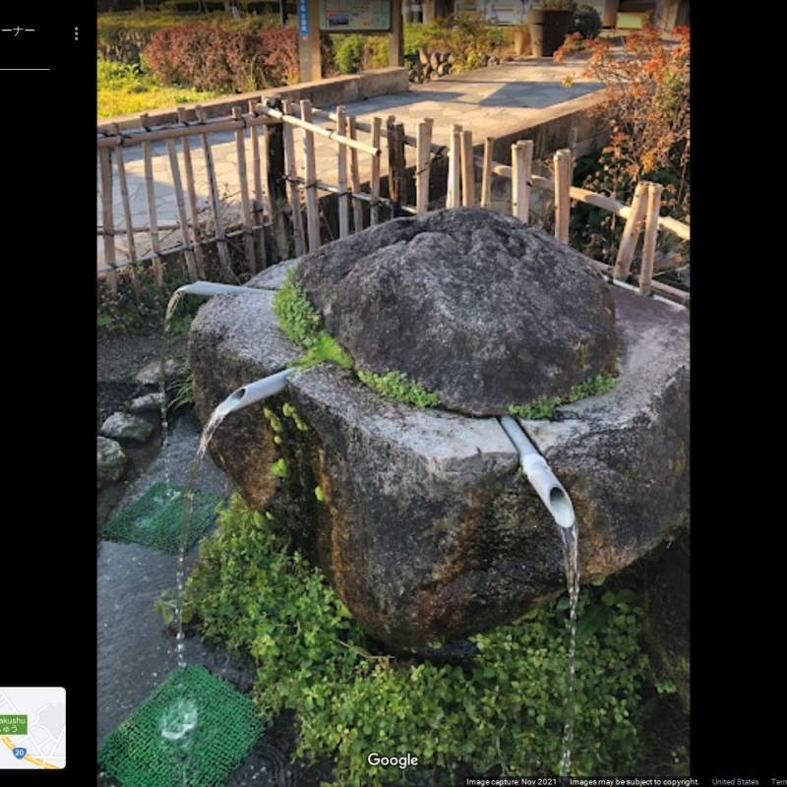
Task: Click the 'Image capture: Nov 2021' text
Action: pos(512,782)
